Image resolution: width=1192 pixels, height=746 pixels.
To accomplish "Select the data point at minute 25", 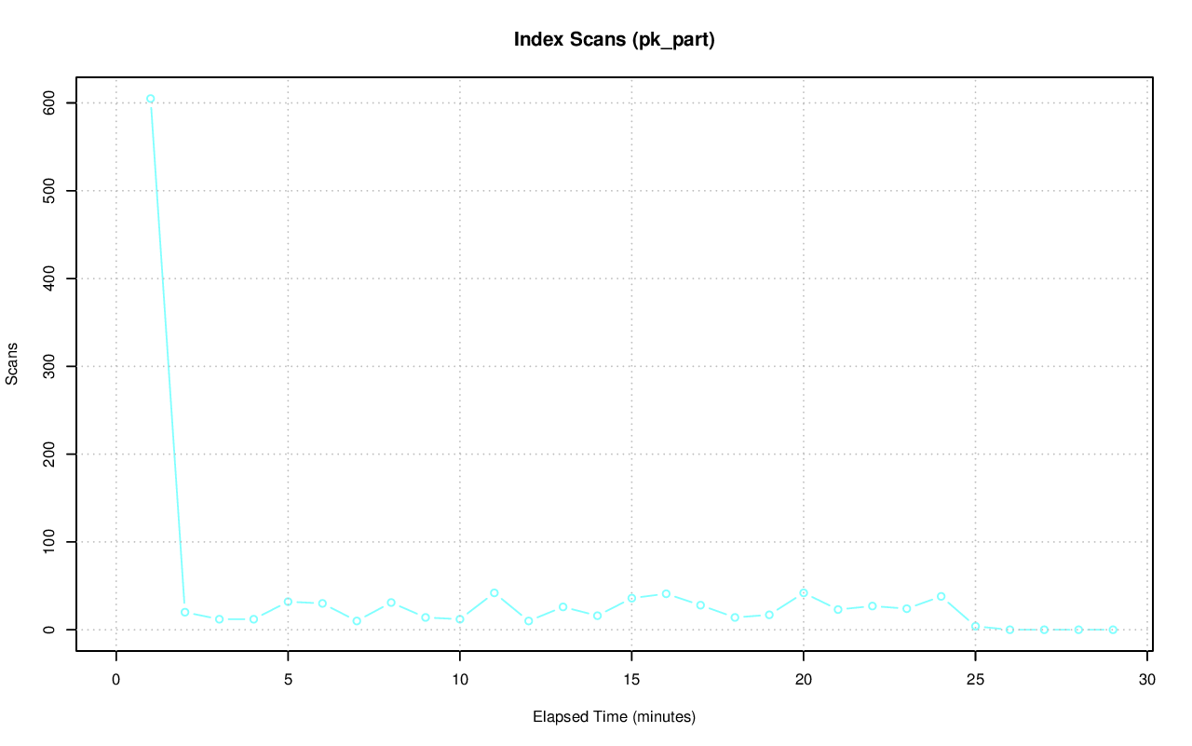I will [x=975, y=626].
